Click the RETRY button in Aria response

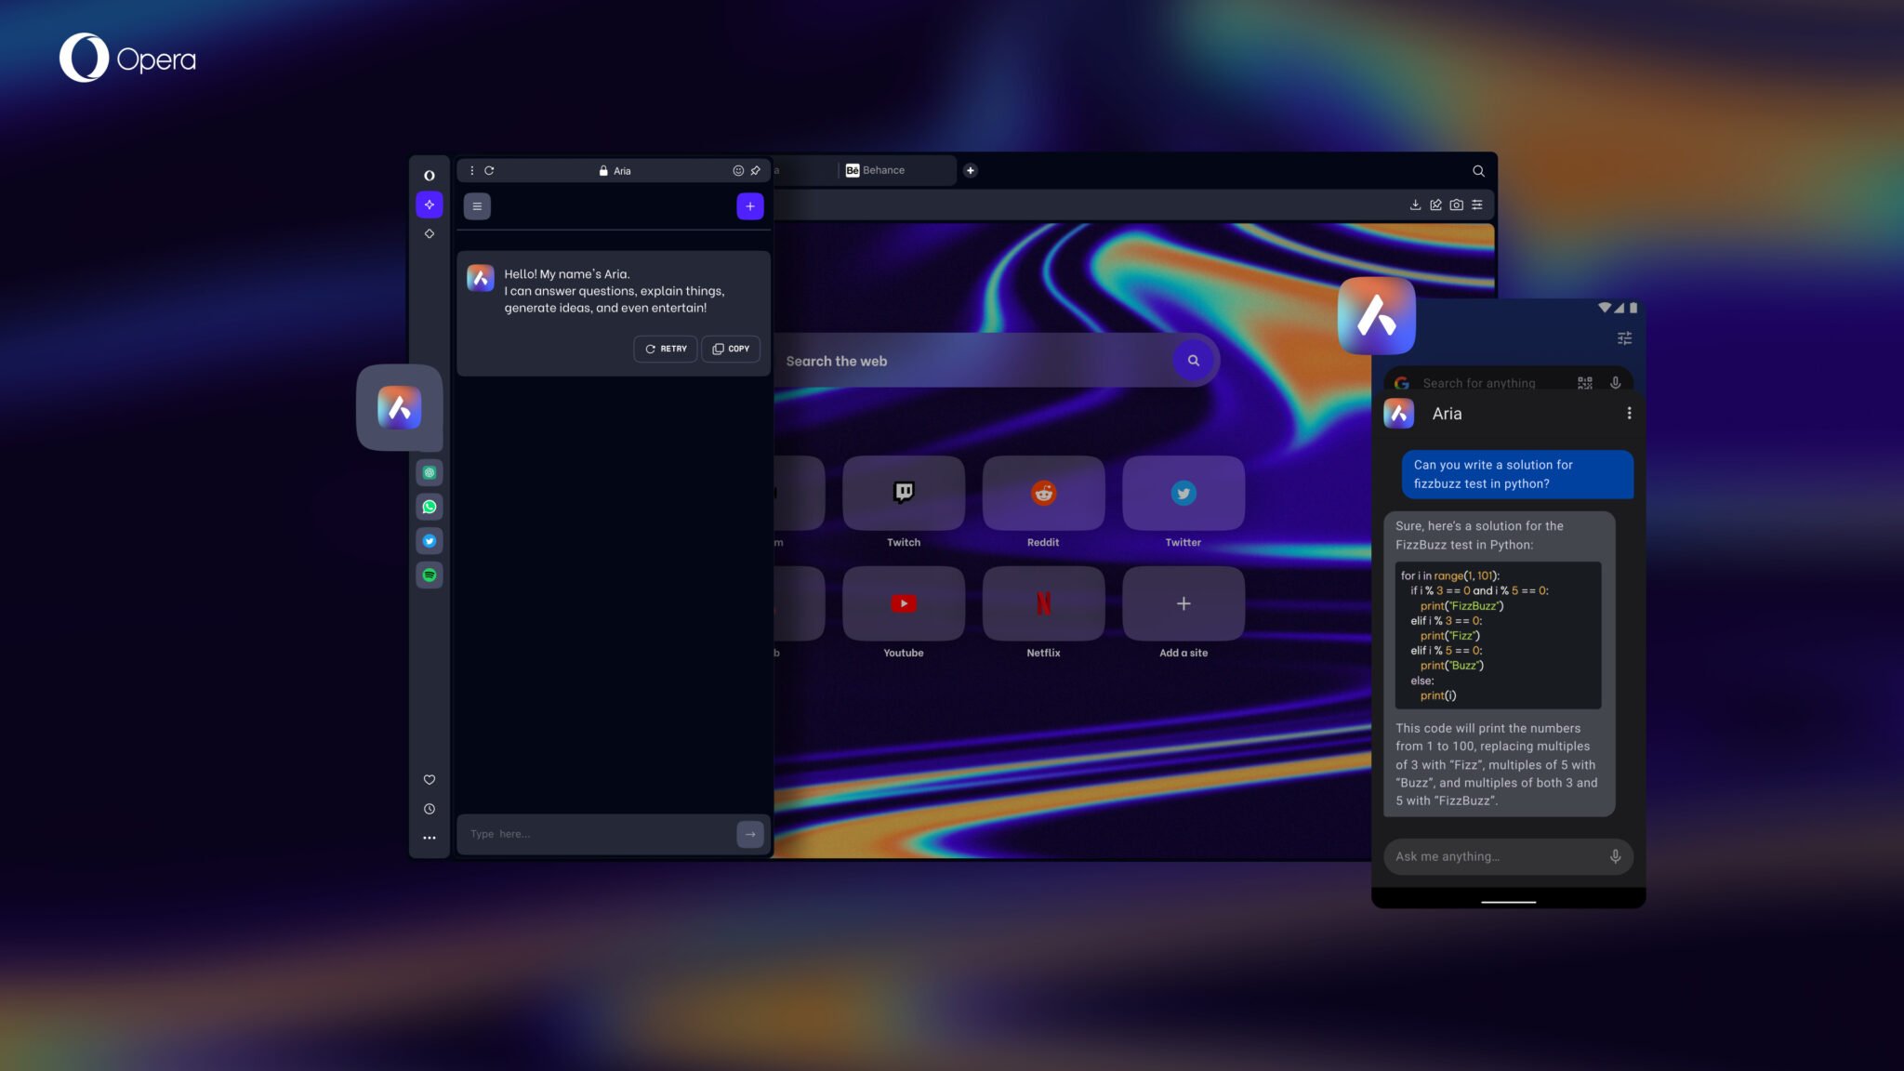[666, 350]
